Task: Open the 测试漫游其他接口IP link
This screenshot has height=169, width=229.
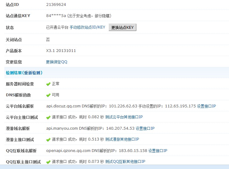Action: tap(122, 139)
